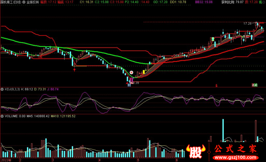Click the stock name 国机精工(日线)
The height and width of the screenshot is (162, 266).
[x=11, y=2]
